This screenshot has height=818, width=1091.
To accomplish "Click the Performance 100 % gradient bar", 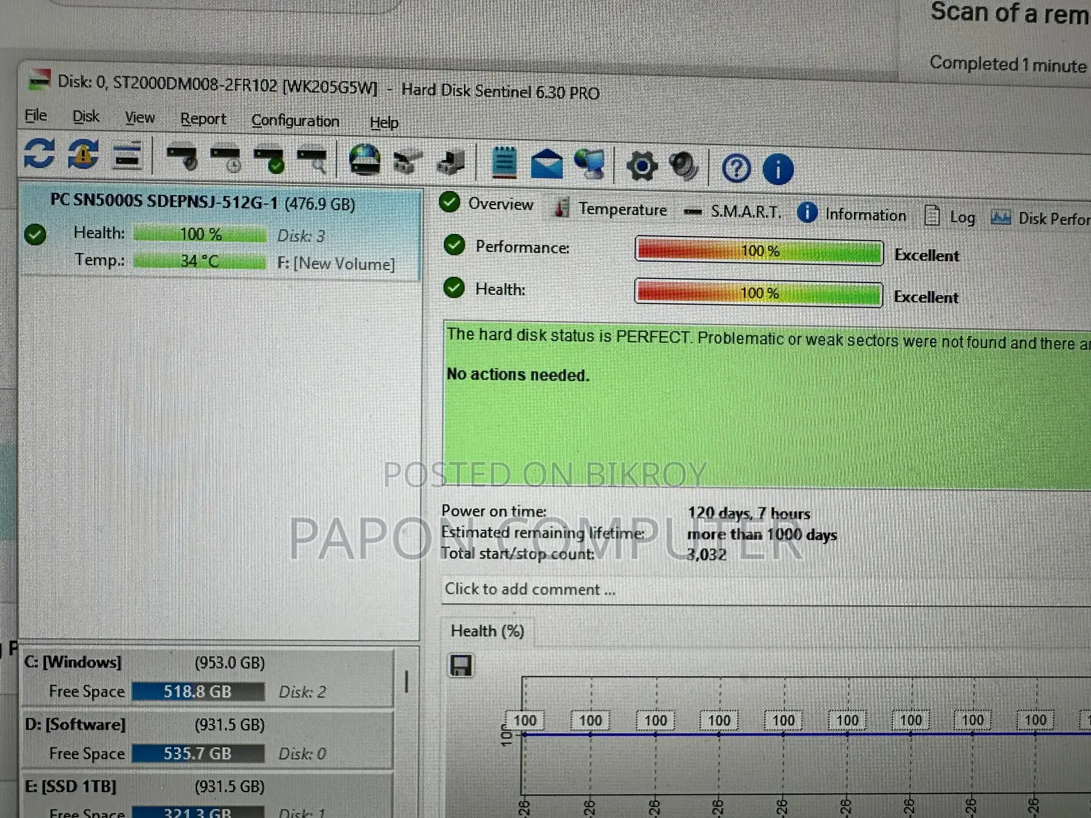I will click(759, 251).
